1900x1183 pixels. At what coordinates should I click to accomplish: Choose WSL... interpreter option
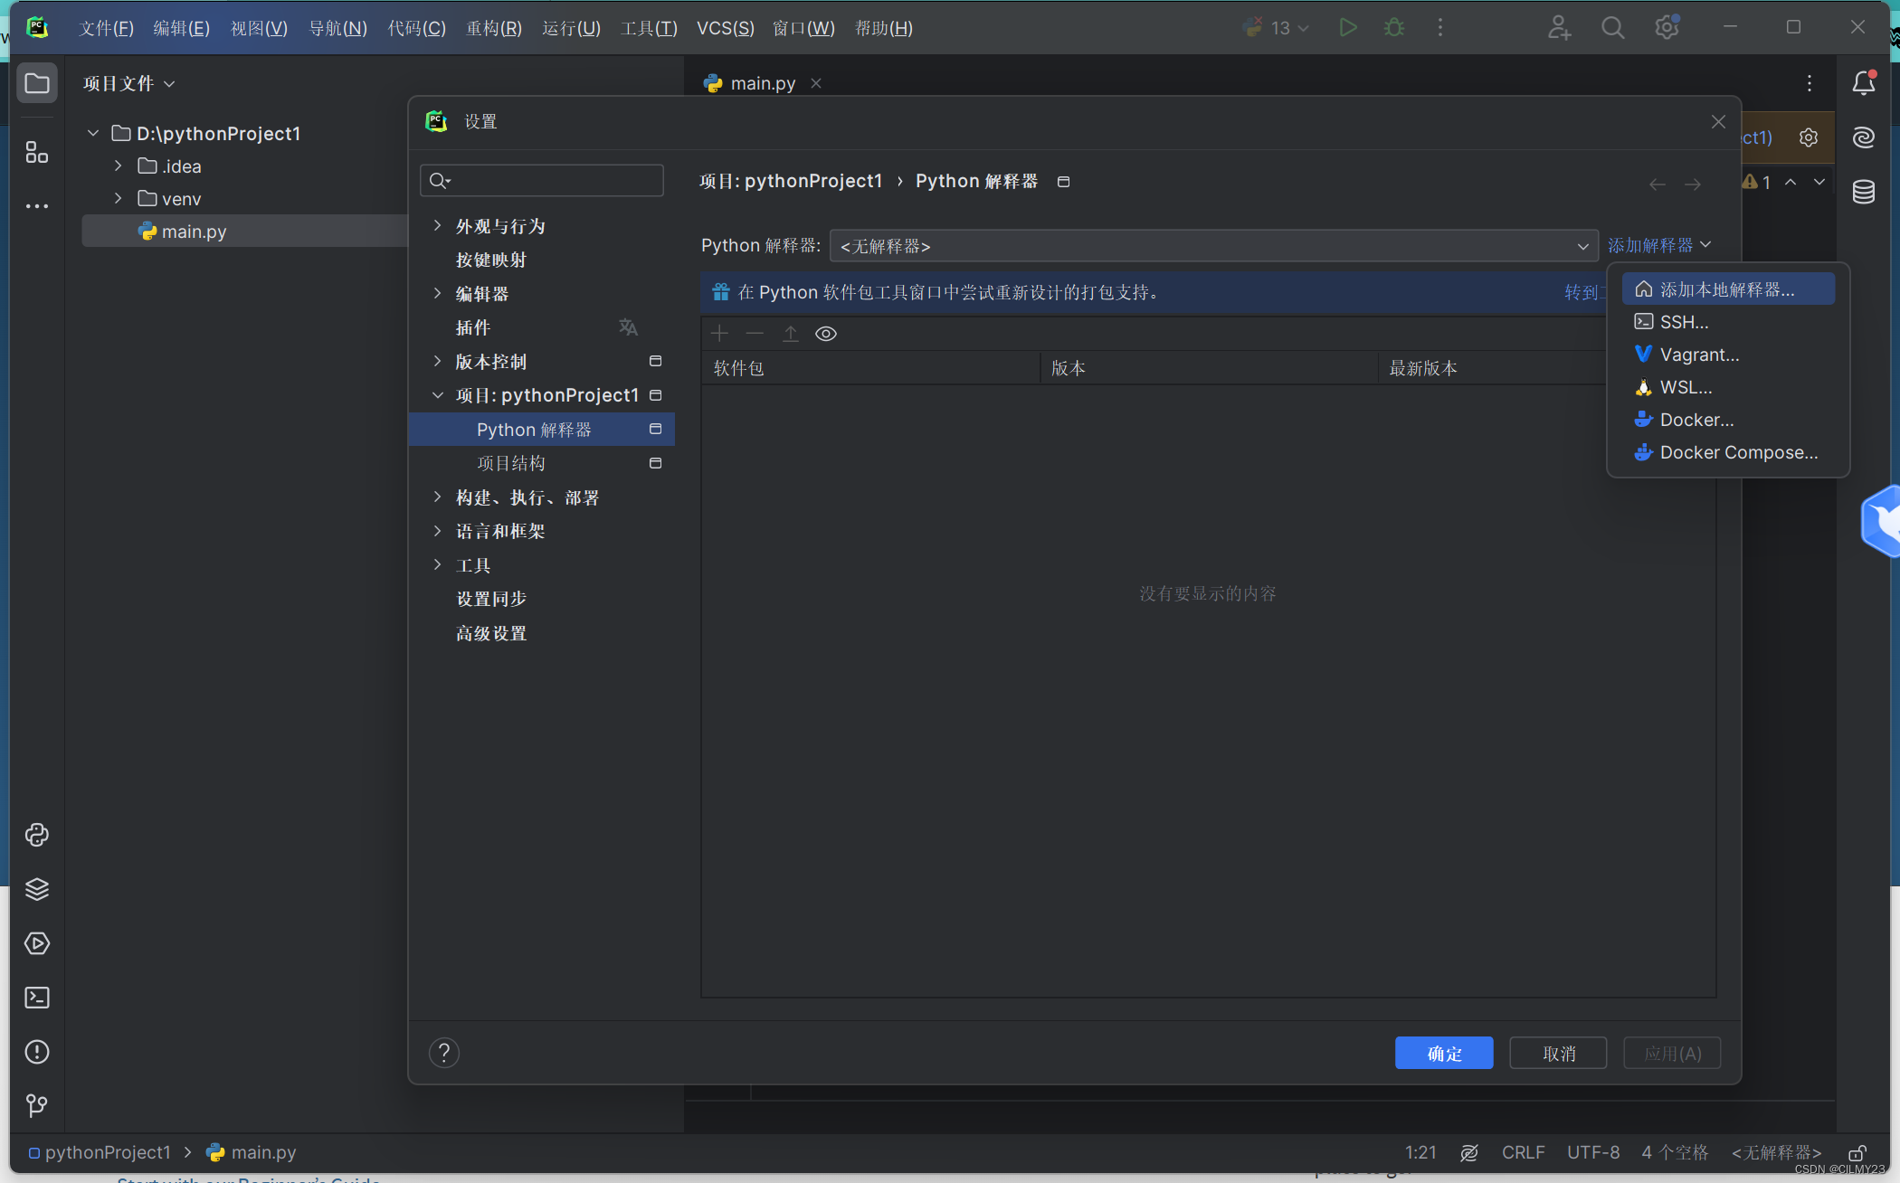click(1728, 387)
